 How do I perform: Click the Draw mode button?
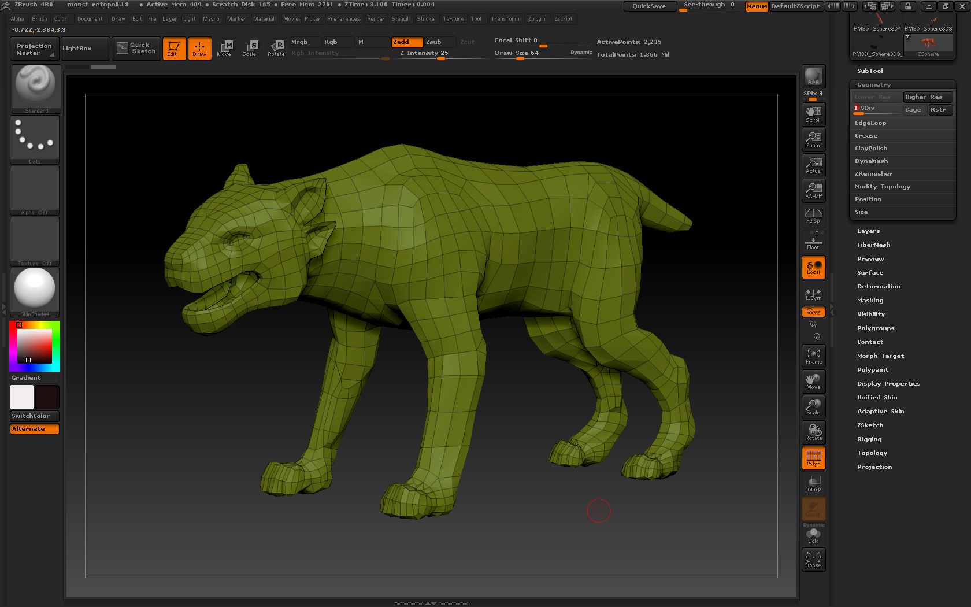click(199, 49)
